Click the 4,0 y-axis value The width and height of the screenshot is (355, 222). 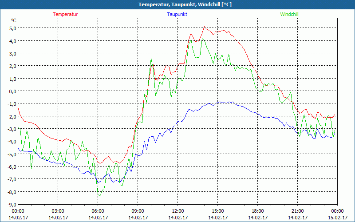coord(12,41)
